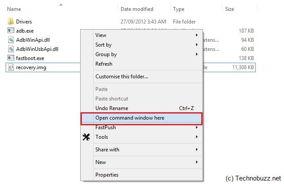
Task: Select the fastboot.exe application icon
Action: (11, 58)
